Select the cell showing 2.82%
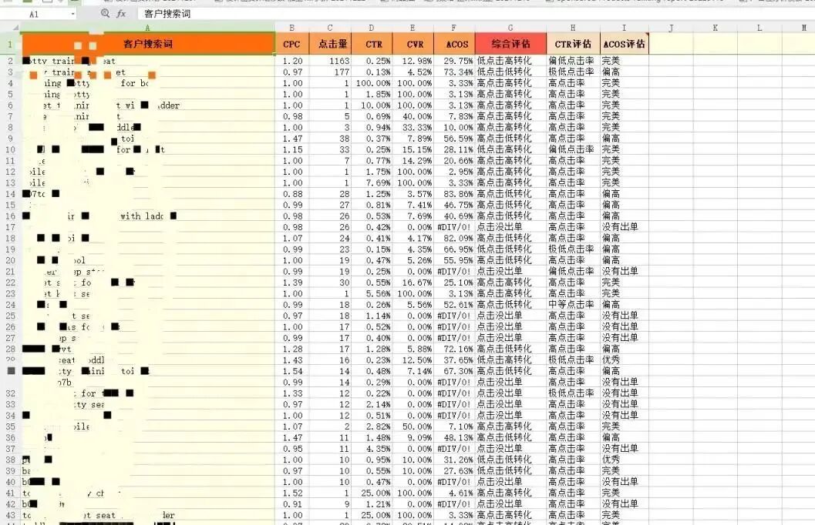The height and width of the screenshot is (525, 815). [372, 426]
